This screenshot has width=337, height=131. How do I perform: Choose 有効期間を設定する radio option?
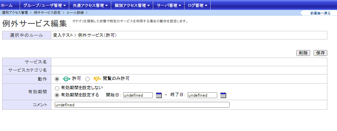pyautogui.click(x=57, y=95)
